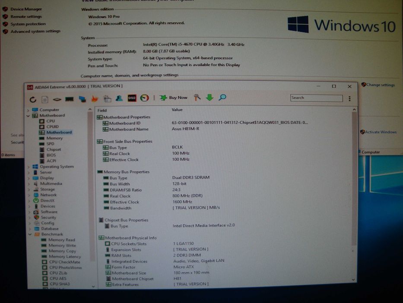Click the Refresh toolbar icon in AIDA64

point(33,99)
